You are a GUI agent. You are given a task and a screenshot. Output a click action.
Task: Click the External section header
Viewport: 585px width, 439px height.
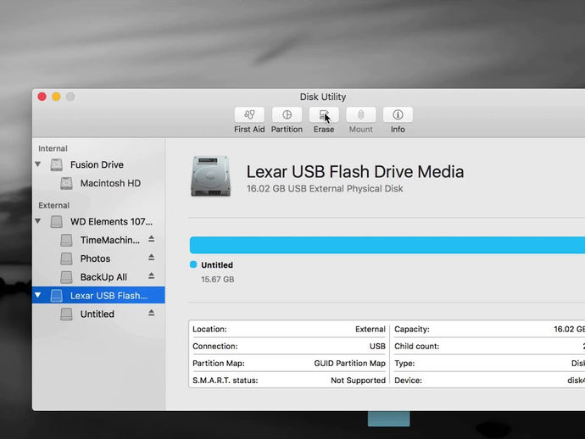point(53,205)
